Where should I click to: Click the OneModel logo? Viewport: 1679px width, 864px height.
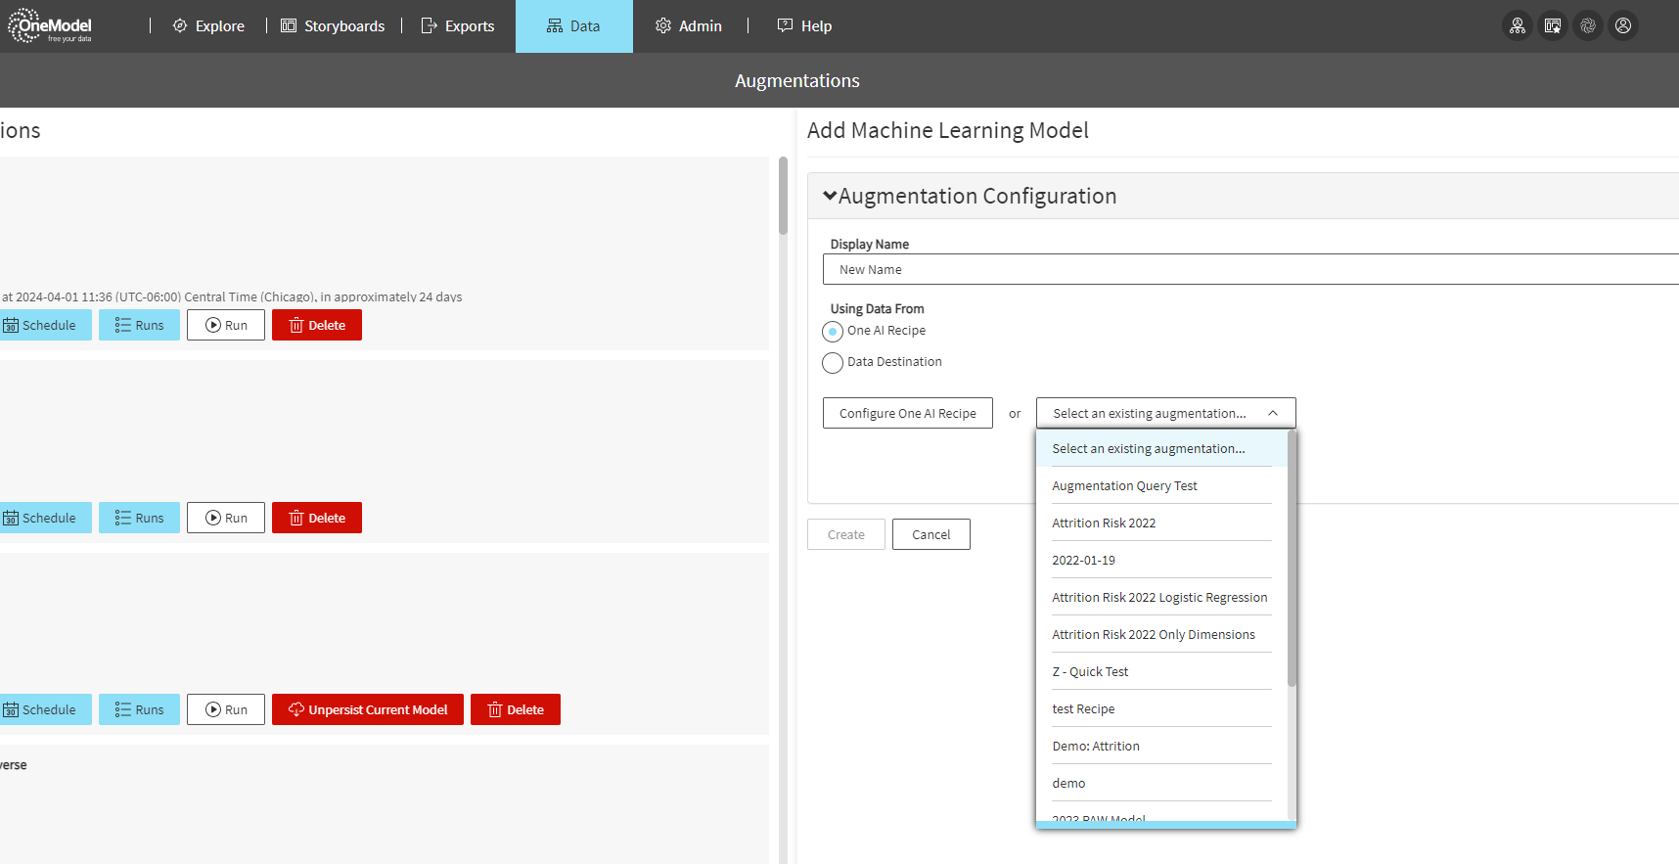click(x=51, y=25)
